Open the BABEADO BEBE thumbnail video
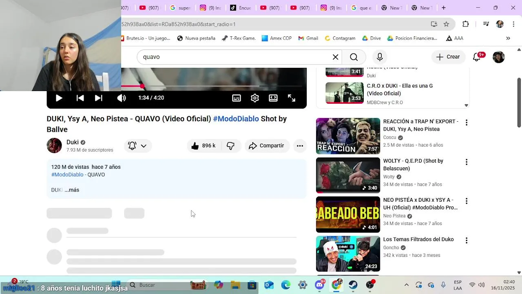The width and height of the screenshot is (522, 294). (x=348, y=215)
